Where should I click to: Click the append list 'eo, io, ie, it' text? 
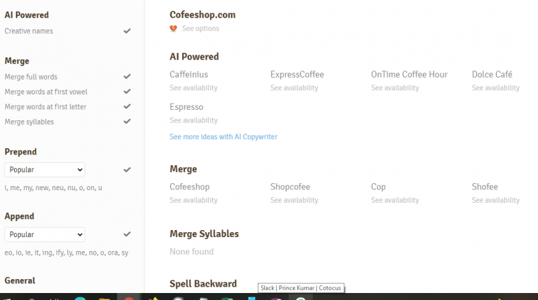coord(67,252)
